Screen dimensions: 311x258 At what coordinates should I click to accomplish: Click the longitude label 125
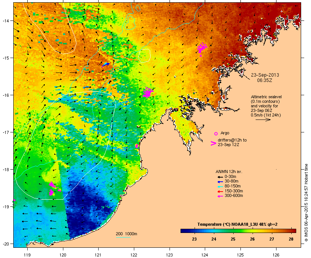[240, 255]
